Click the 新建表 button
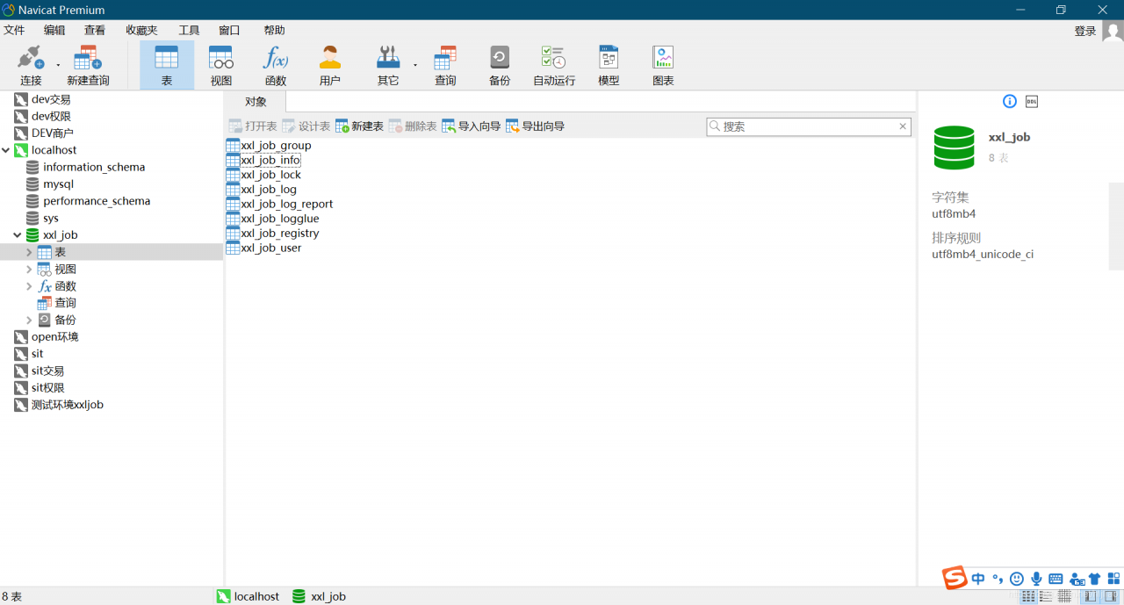 point(359,126)
